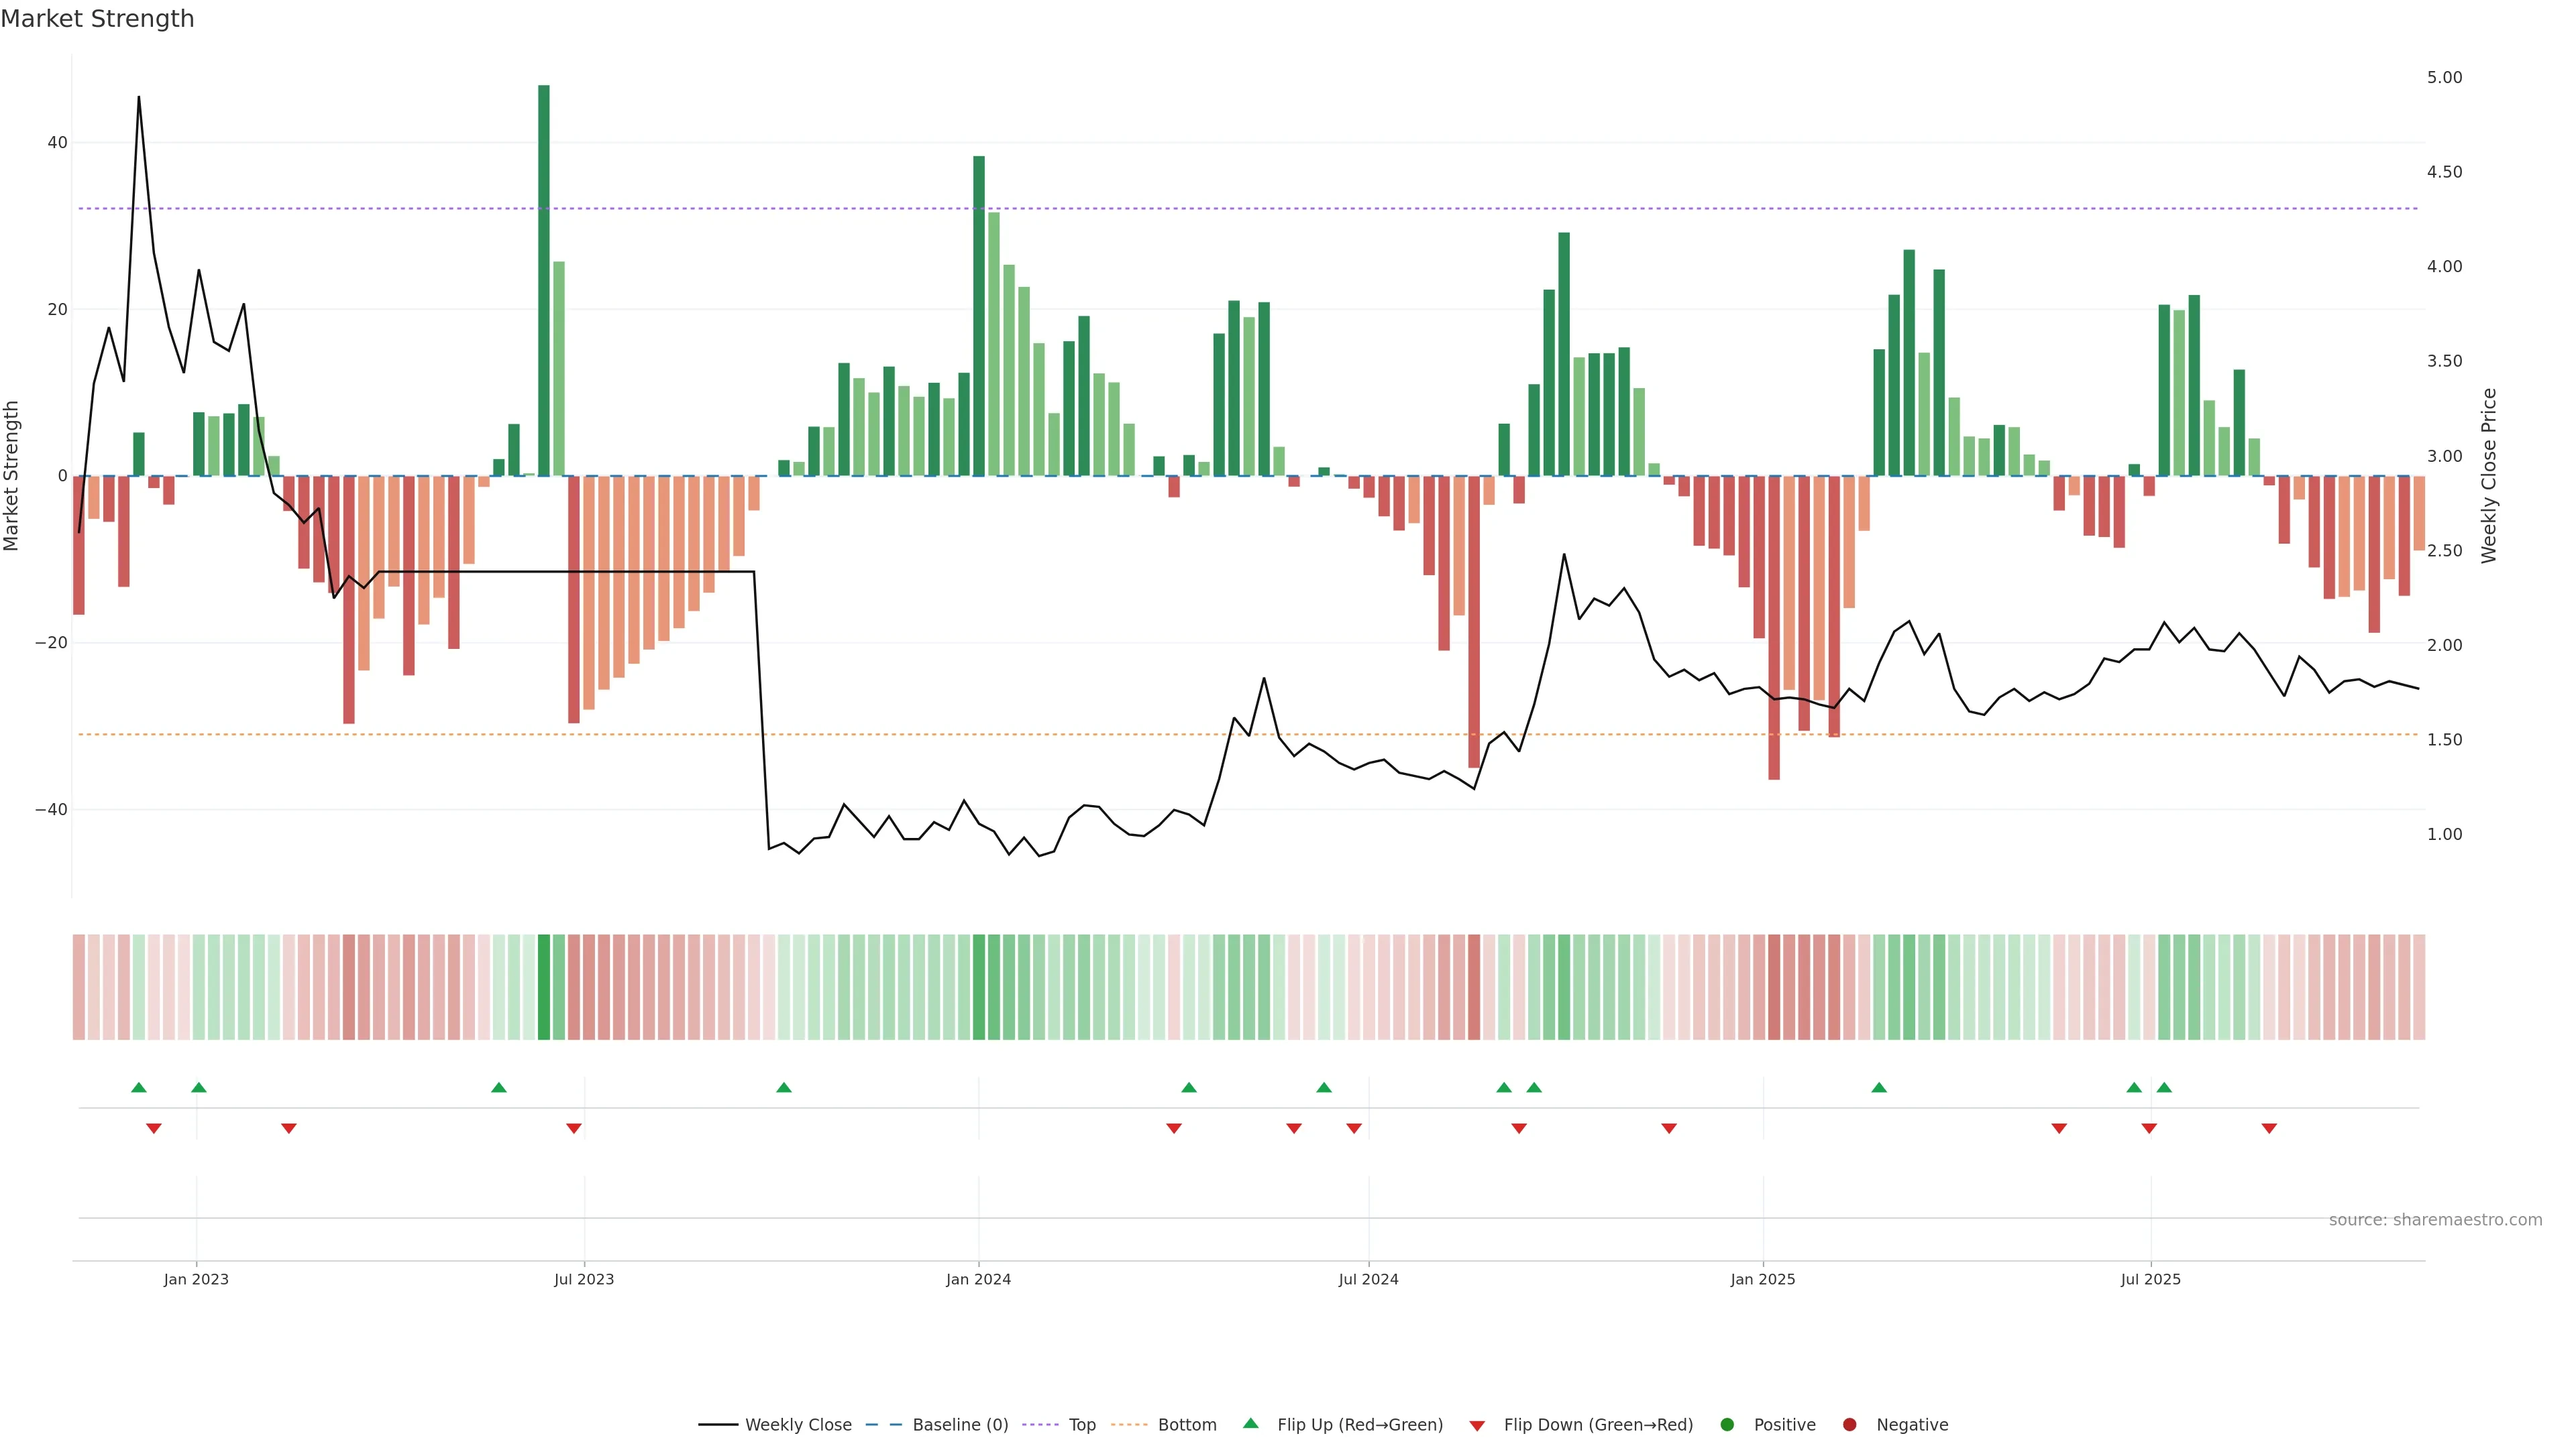Click the Jul 2025 x-axis label
Screen dimensions: 2576x1448
pyautogui.click(x=2150, y=1279)
